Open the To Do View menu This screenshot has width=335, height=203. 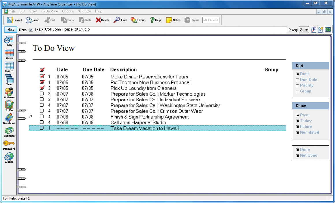point(49,11)
